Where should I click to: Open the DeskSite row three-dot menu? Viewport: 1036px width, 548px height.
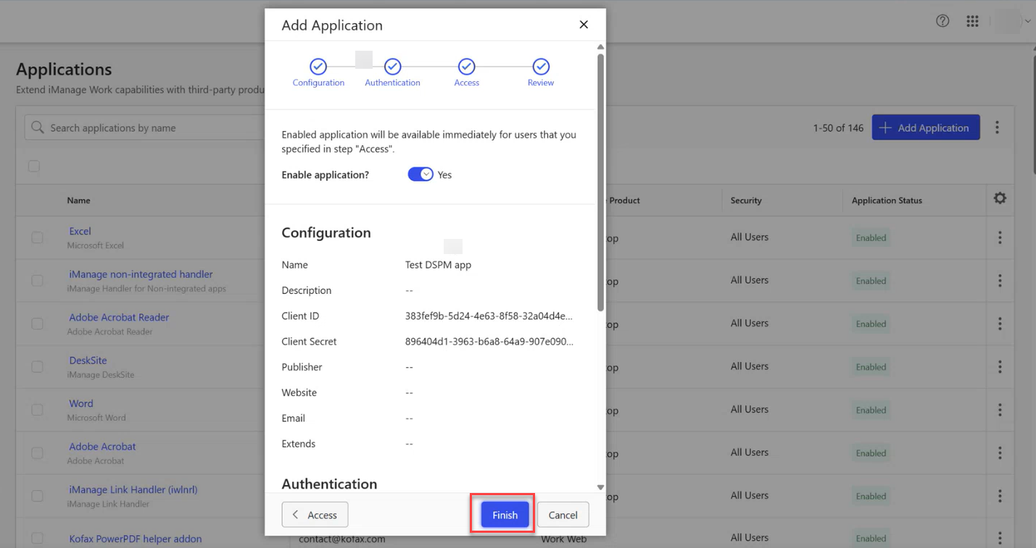coord(1000,366)
